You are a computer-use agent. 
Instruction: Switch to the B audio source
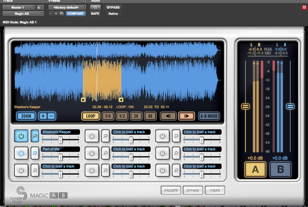click(280, 169)
